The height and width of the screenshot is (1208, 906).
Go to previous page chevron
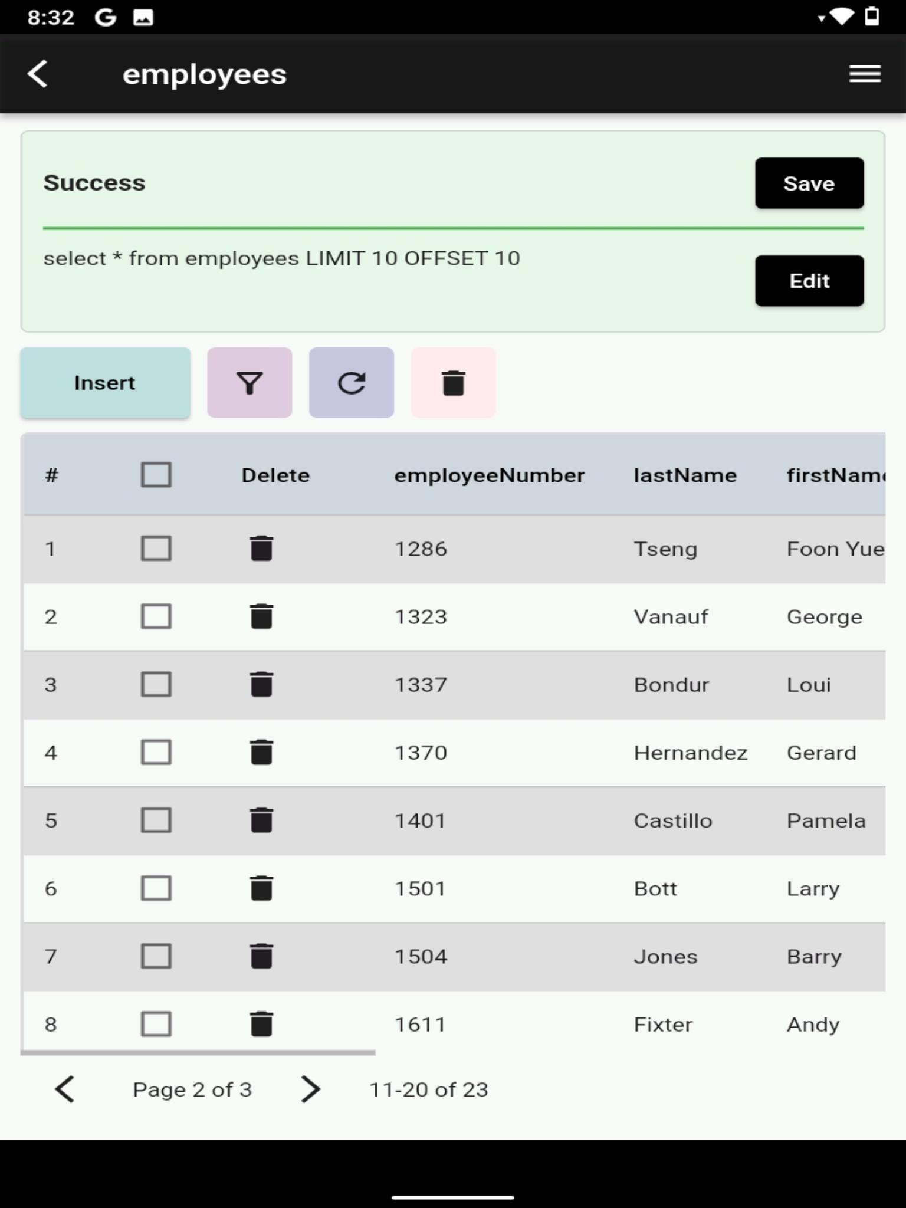point(65,1089)
